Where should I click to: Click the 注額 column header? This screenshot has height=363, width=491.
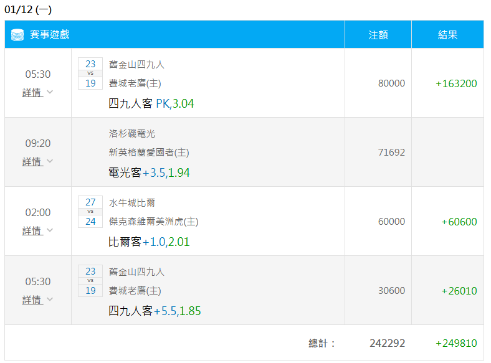pyautogui.click(x=378, y=35)
